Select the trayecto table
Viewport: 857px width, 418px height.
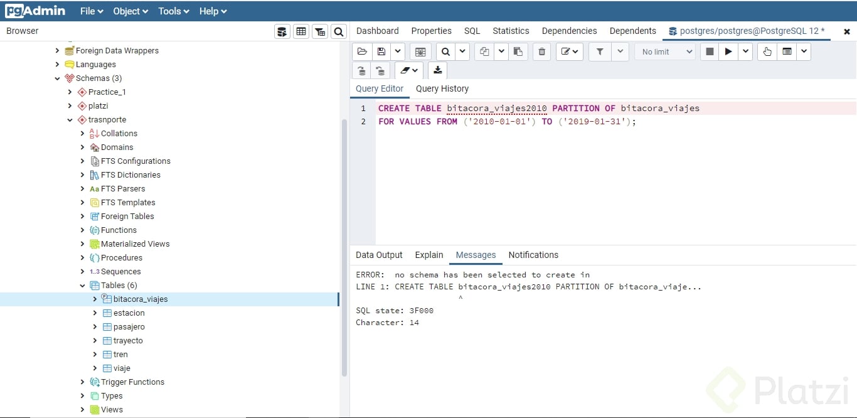(128, 341)
